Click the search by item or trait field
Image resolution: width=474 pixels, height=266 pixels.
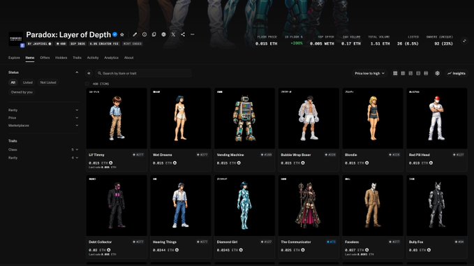pos(143,73)
